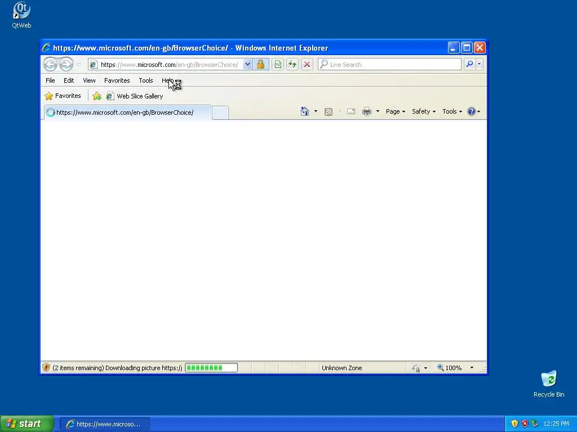Open the Web Slice Gallery link
Screen dimensions: 577x432
click(135, 96)
